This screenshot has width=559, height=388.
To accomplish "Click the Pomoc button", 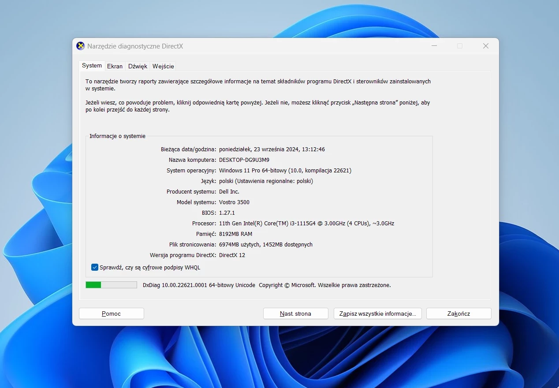I will click(x=112, y=313).
